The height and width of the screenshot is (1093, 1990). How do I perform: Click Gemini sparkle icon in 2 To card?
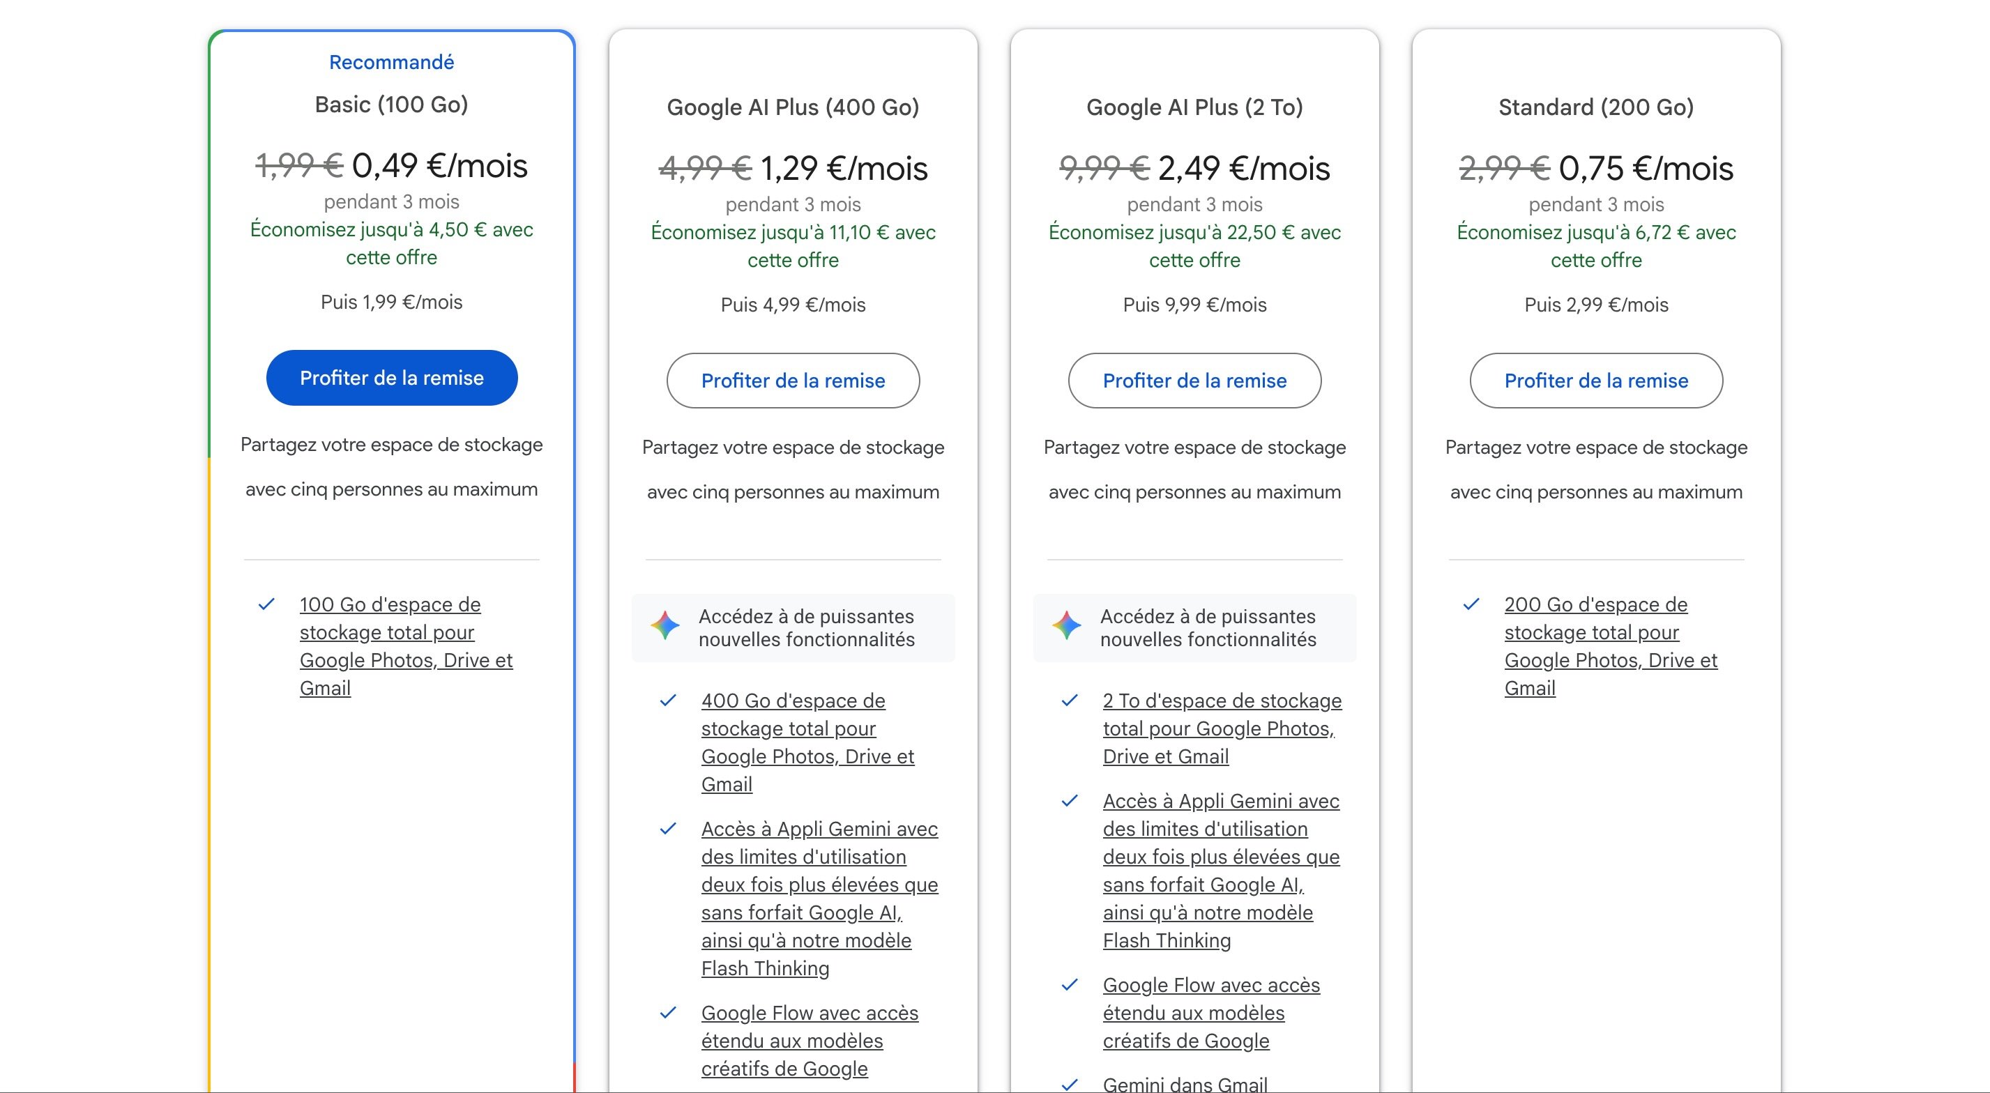pos(1067,625)
